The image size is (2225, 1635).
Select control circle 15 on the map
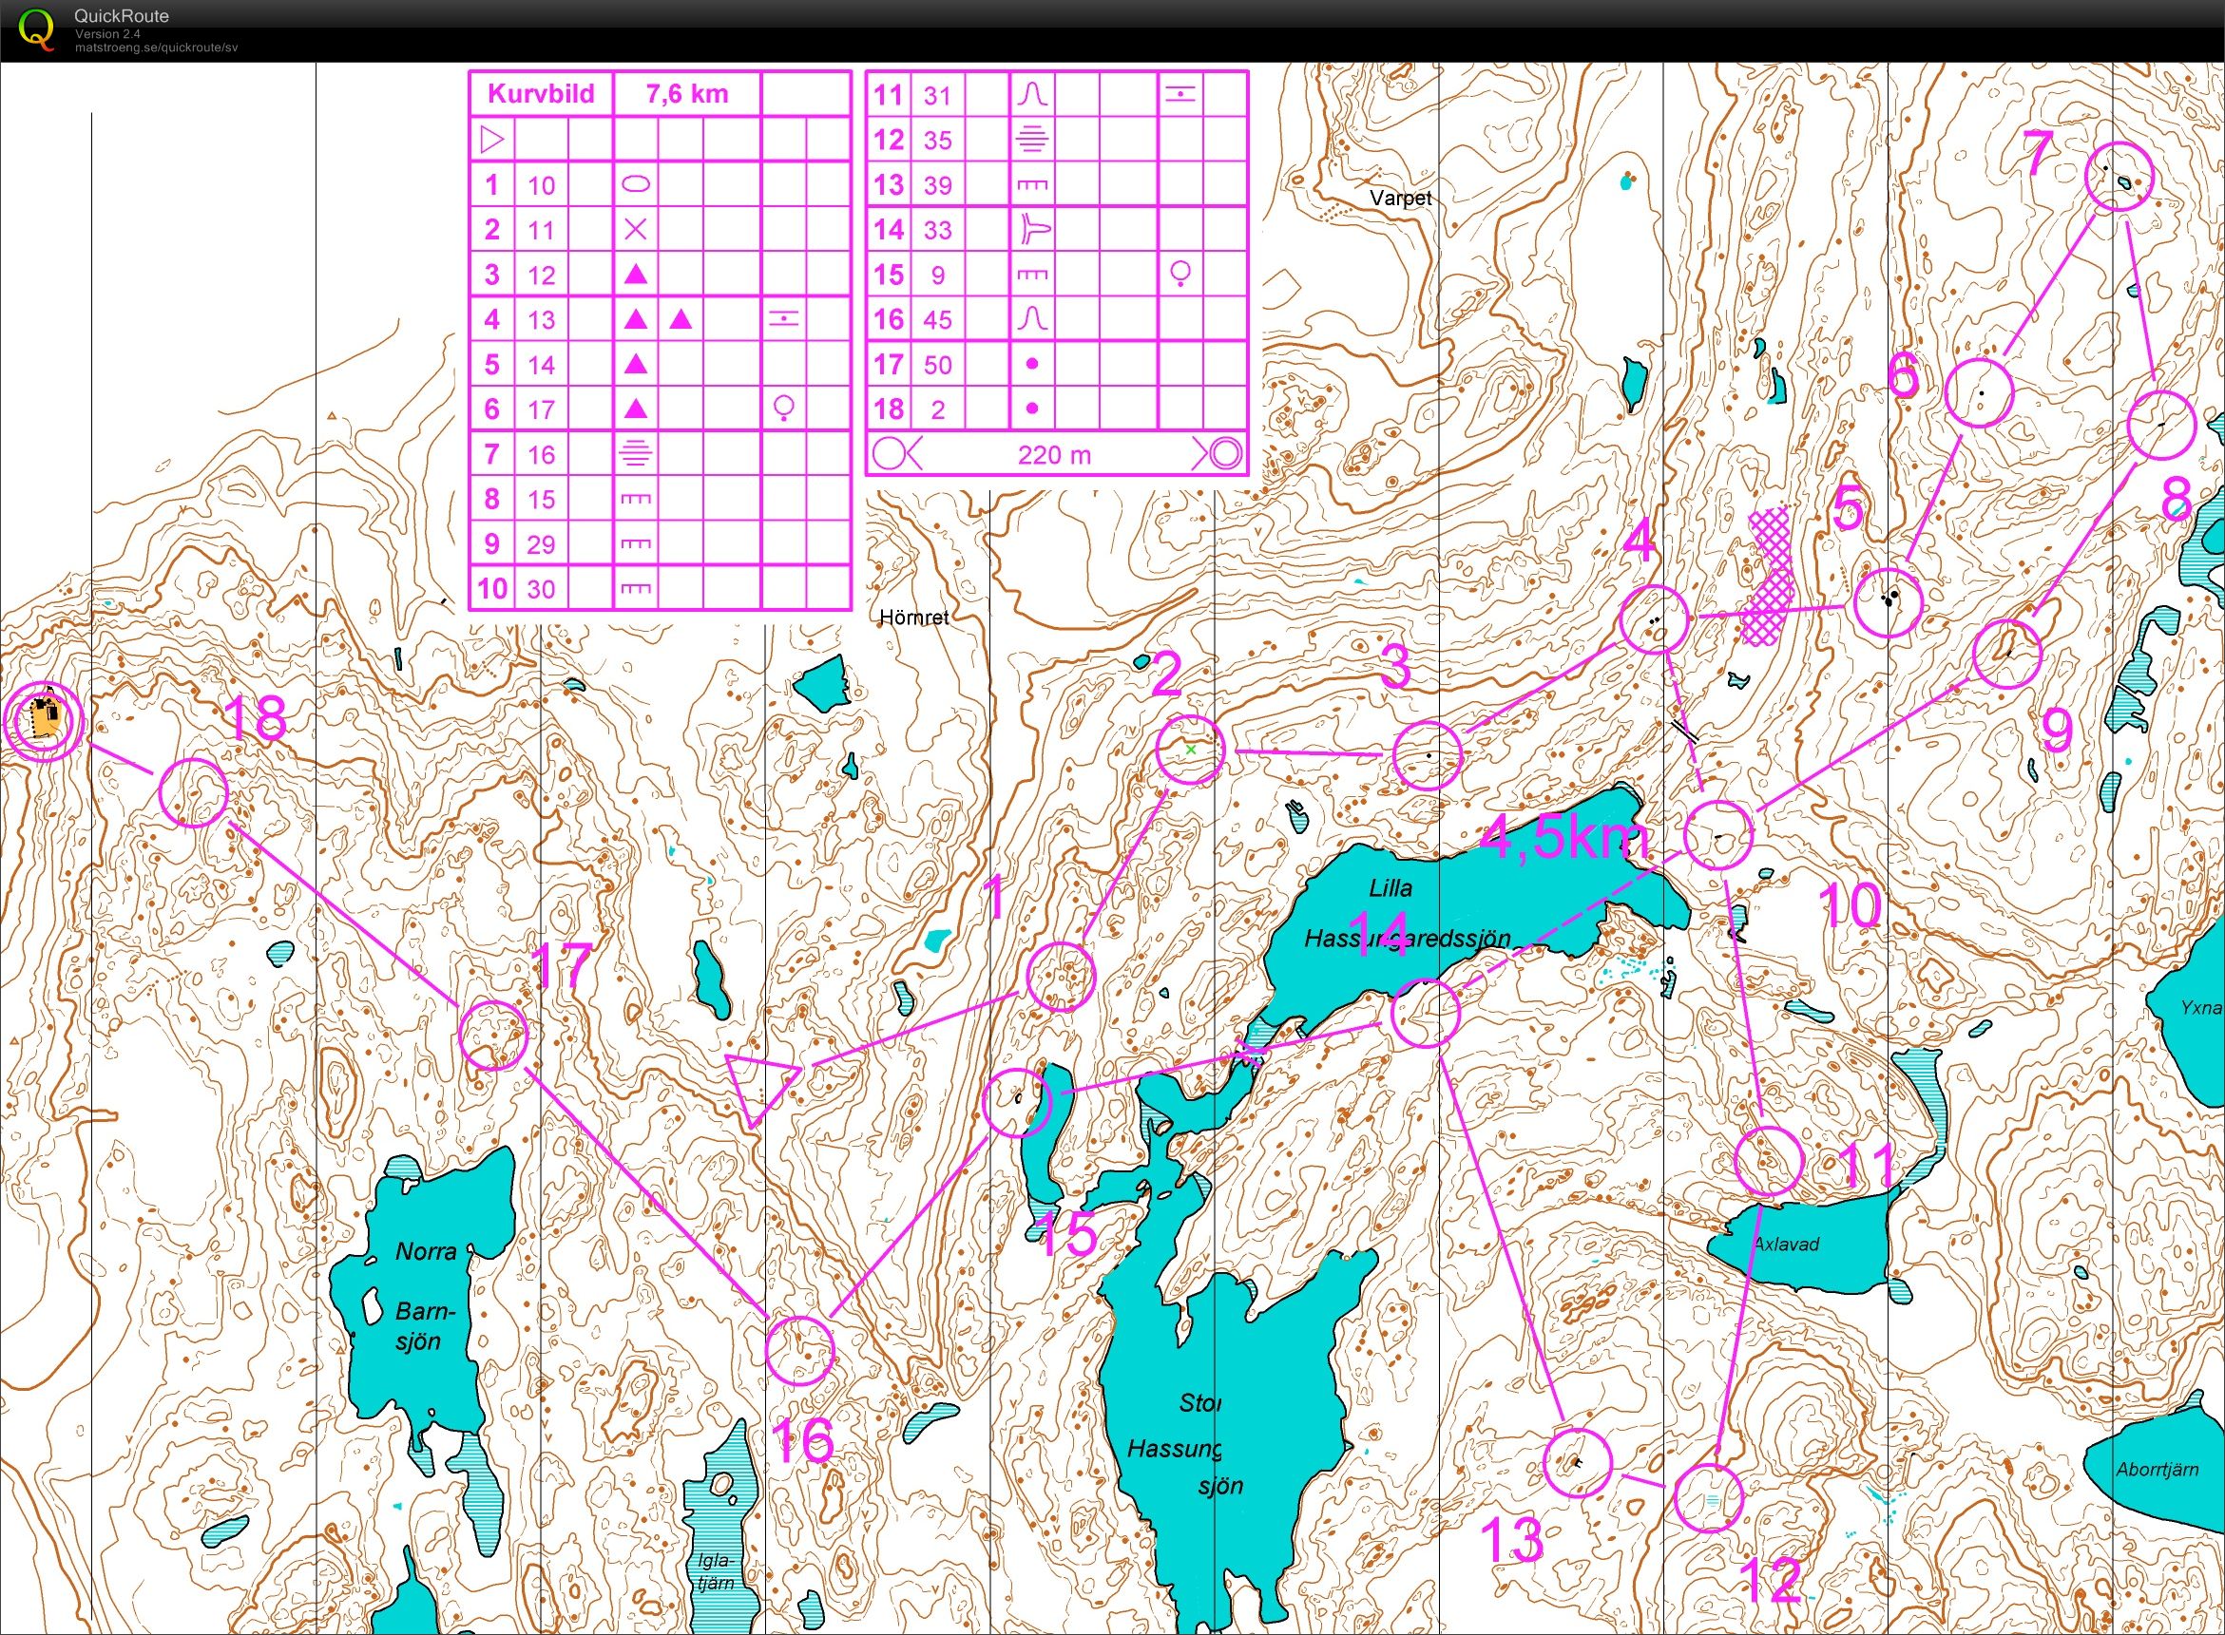click(x=1016, y=1103)
